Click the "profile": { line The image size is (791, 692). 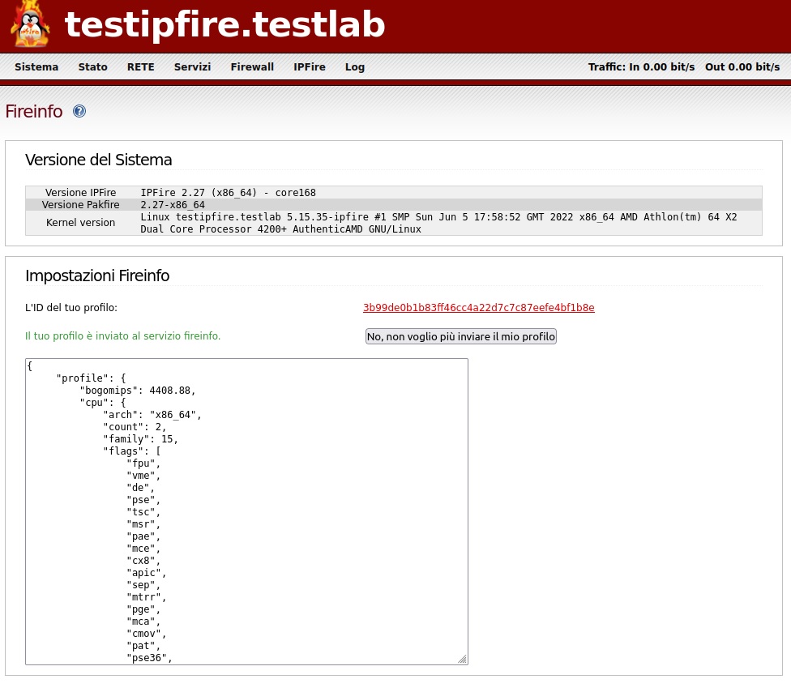pyautogui.click(x=92, y=378)
